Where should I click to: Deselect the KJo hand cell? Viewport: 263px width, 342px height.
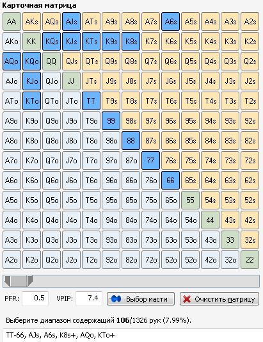tap(31, 81)
